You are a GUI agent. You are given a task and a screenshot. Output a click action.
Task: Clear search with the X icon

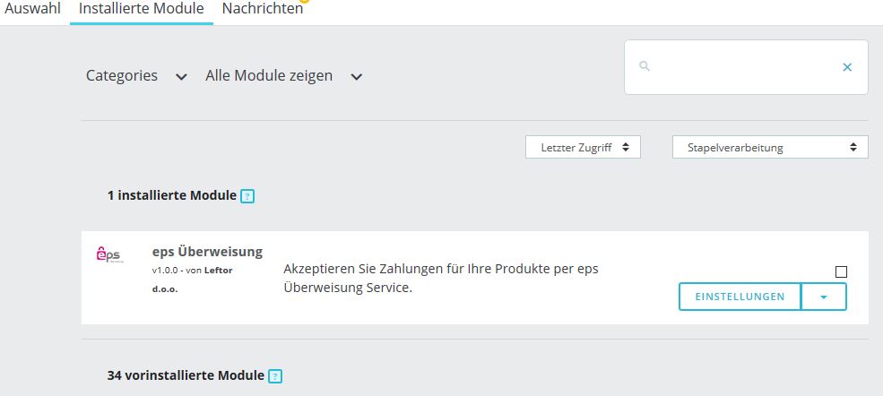click(847, 67)
